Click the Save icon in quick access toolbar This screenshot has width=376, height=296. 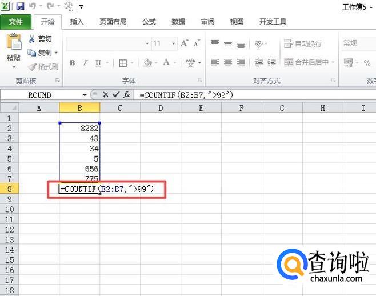point(20,6)
